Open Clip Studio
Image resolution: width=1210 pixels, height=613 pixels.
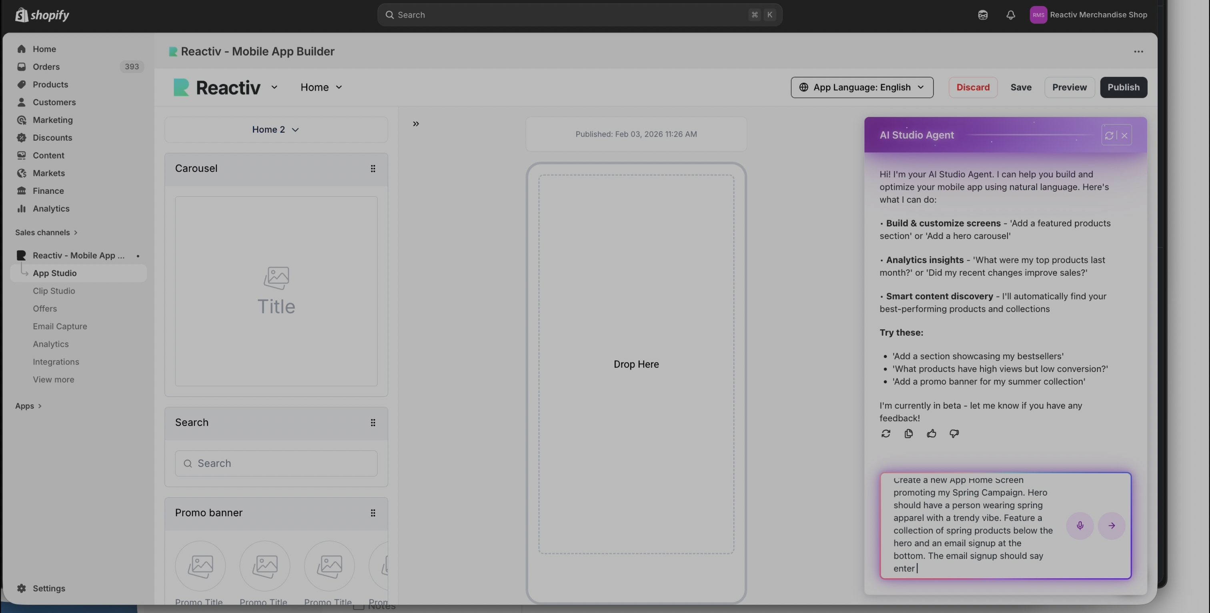(54, 291)
